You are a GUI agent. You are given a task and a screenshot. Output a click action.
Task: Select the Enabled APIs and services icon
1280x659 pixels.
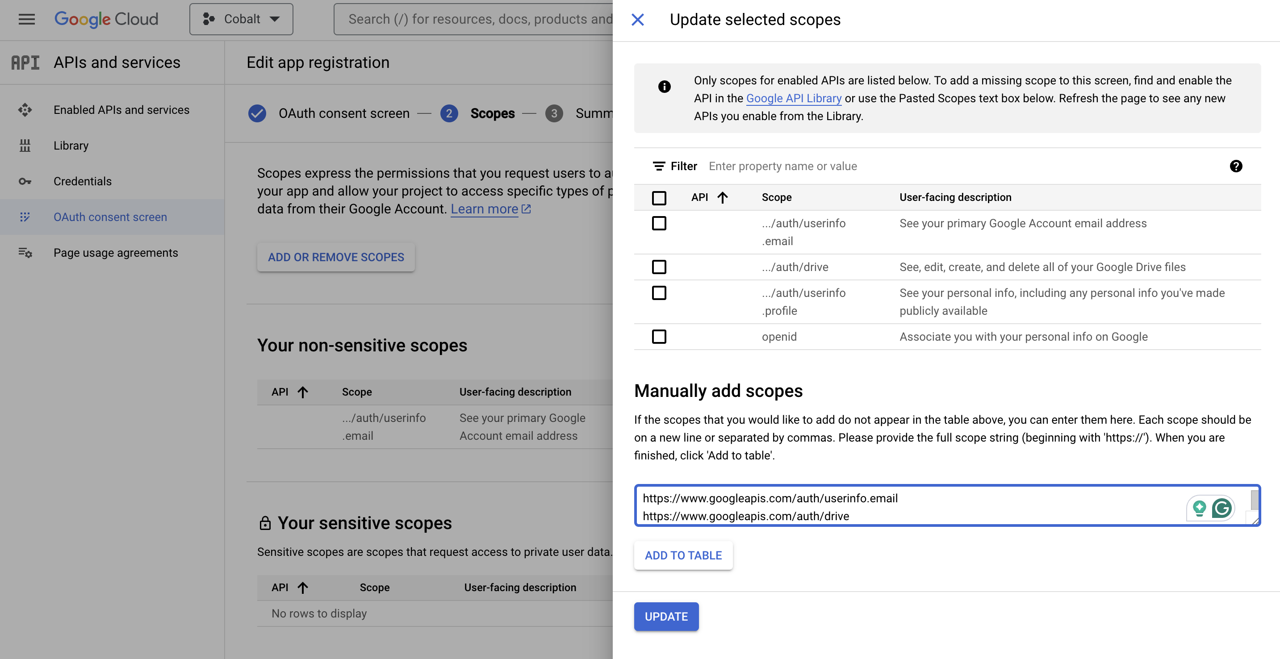pos(25,110)
